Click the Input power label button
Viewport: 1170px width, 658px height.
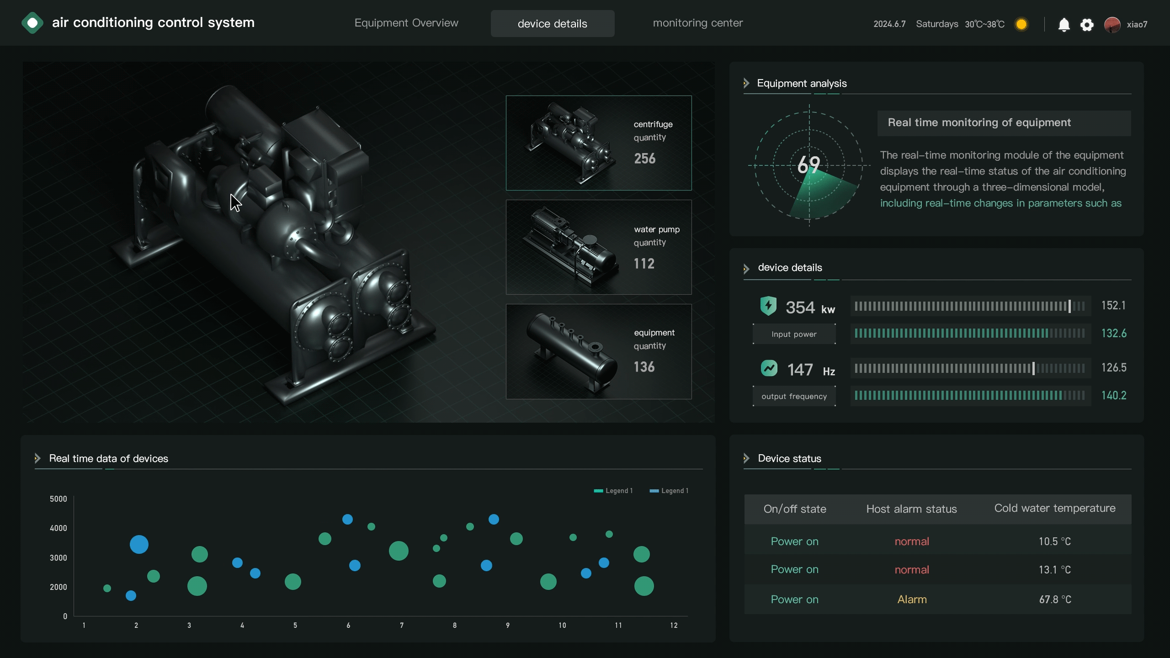[x=794, y=334]
